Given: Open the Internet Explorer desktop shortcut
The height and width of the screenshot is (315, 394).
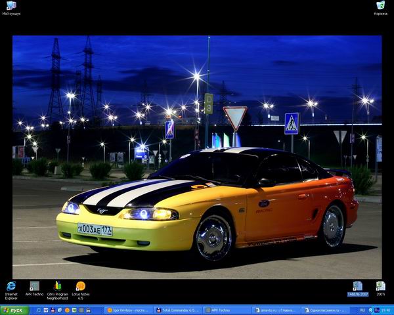Looking at the screenshot, I should click(x=11, y=286).
